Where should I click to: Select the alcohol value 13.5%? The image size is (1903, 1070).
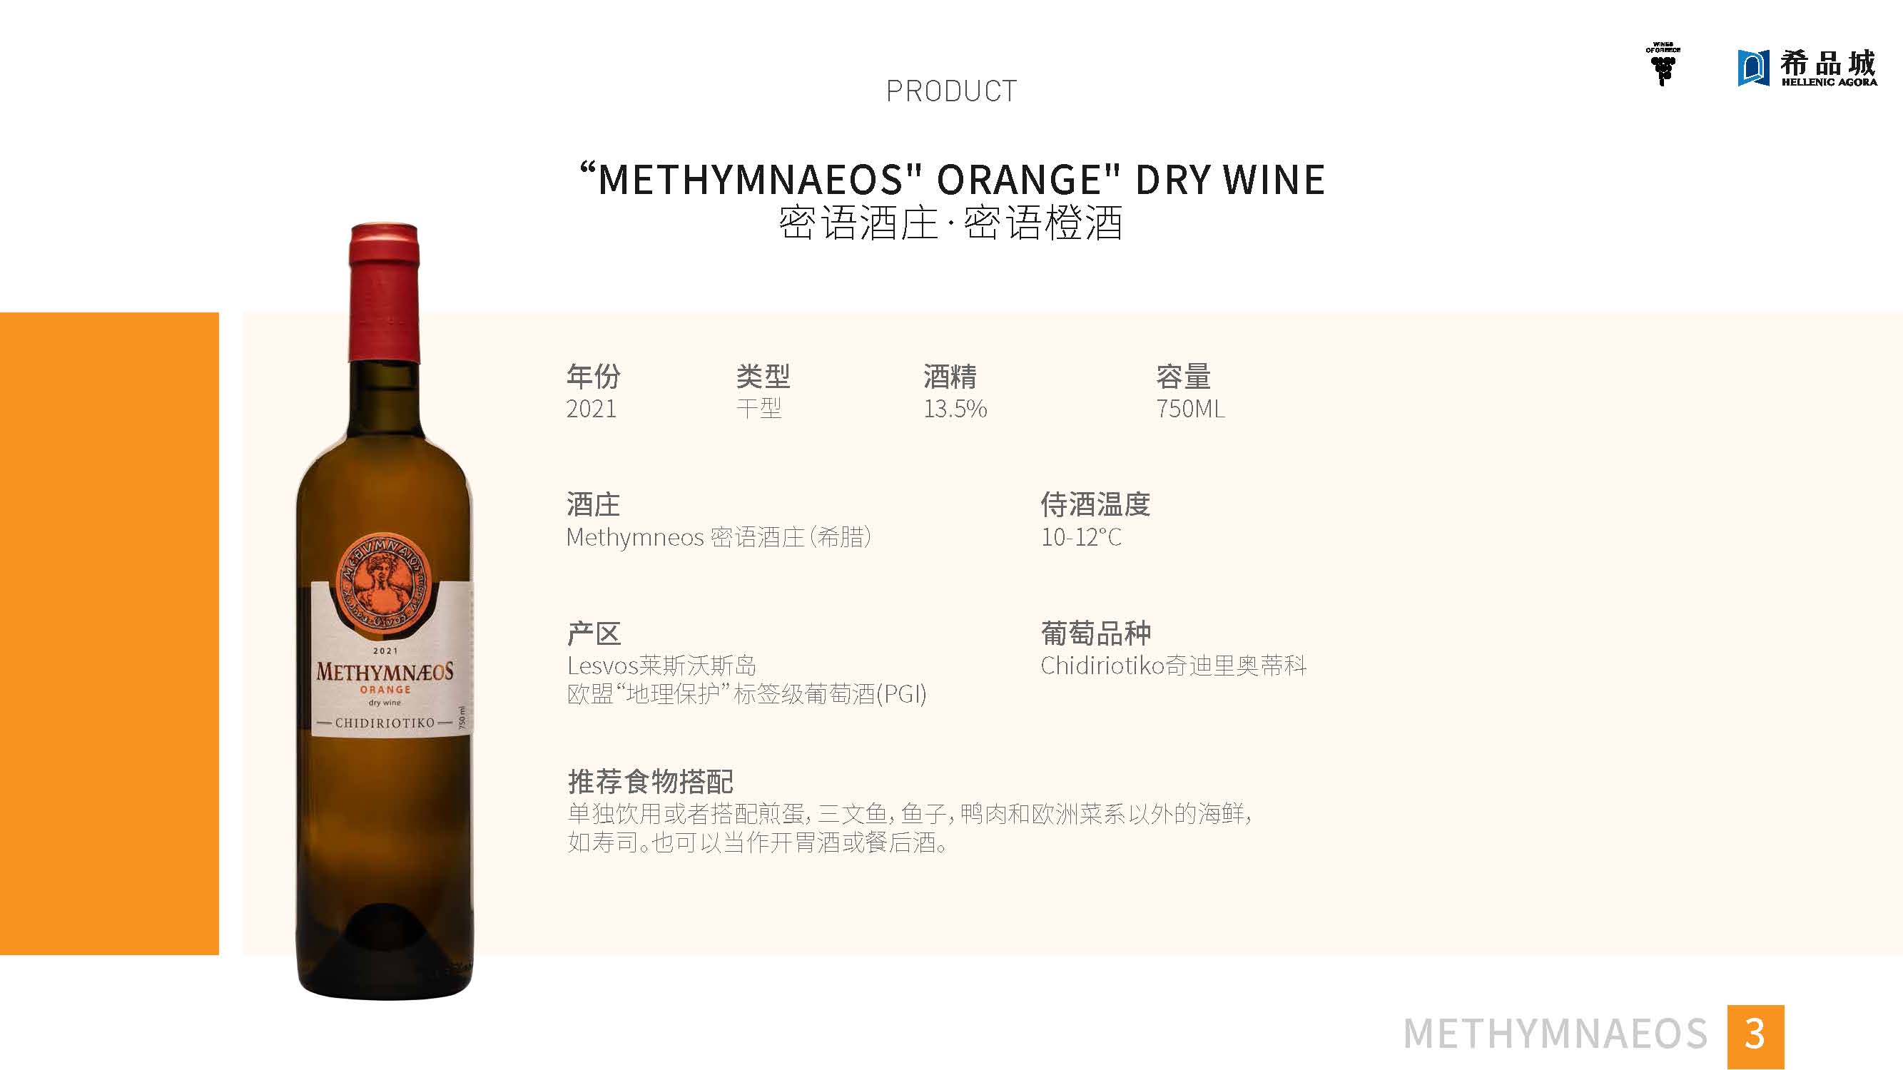[955, 408]
